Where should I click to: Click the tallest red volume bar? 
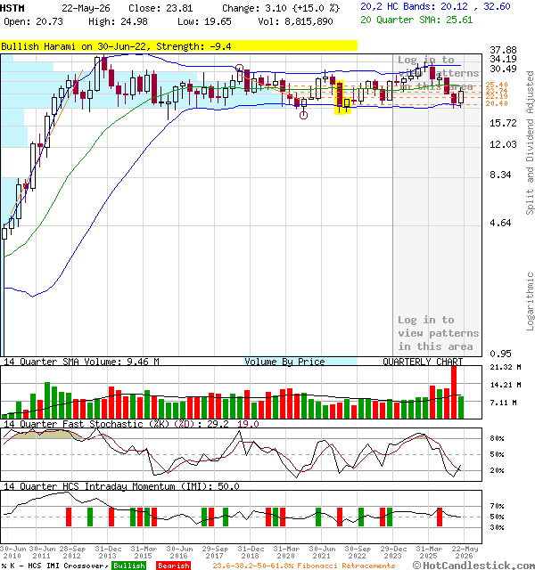click(x=454, y=392)
